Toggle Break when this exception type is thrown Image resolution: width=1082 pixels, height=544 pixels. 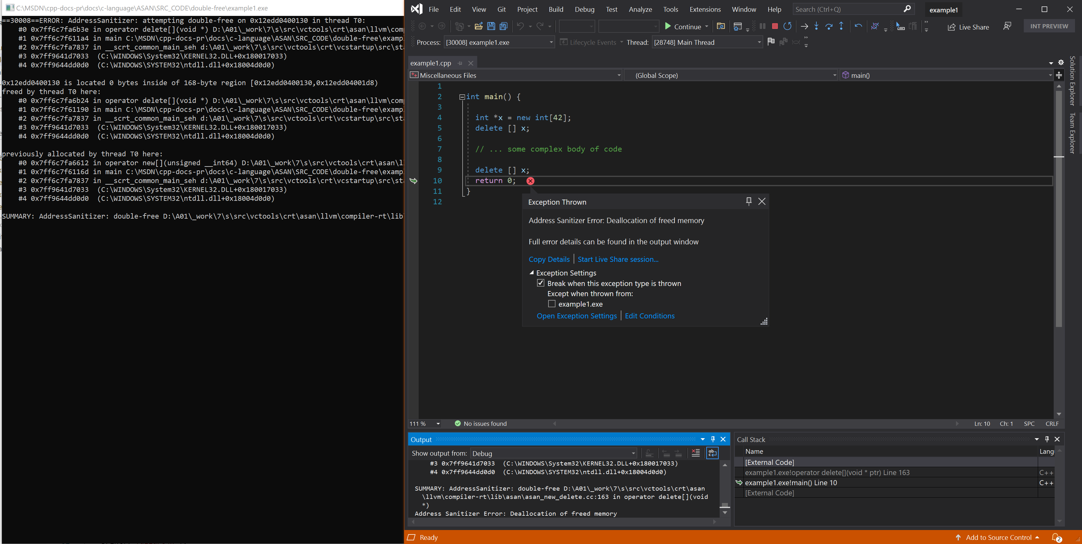(541, 283)
